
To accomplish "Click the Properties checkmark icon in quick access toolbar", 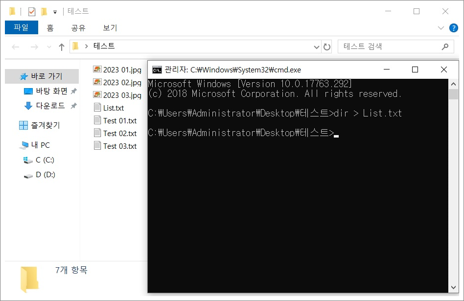I will (32, 12).
